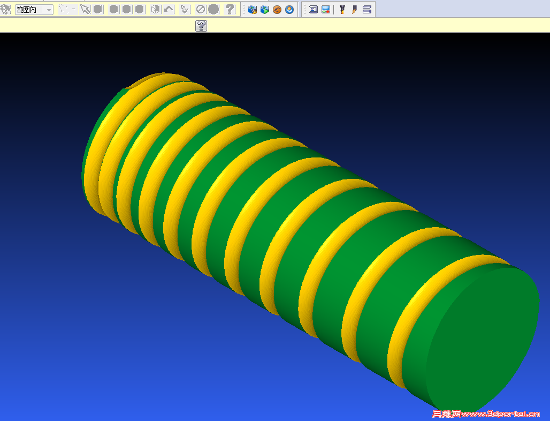Click the blue cube with lock icon
Image resolution: width=550 pixels, height=421 pixels.
(x=252, y=10)
